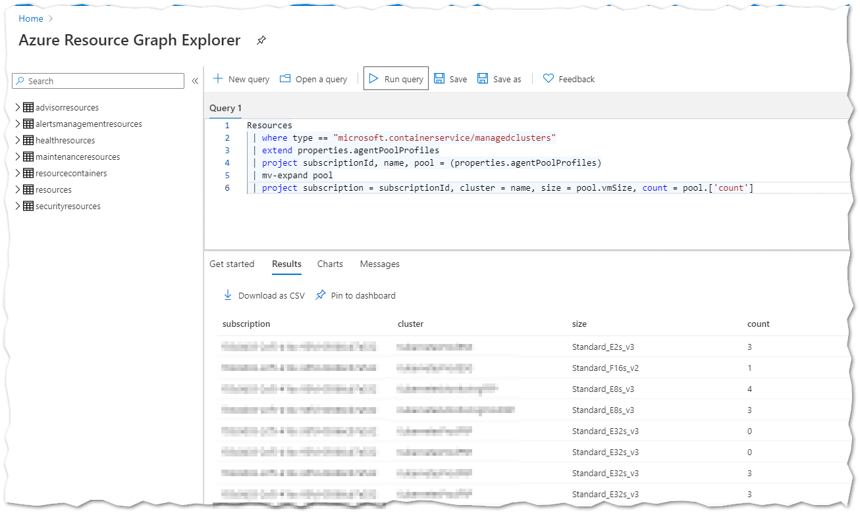Expand the resources tree node

point(18,189)
